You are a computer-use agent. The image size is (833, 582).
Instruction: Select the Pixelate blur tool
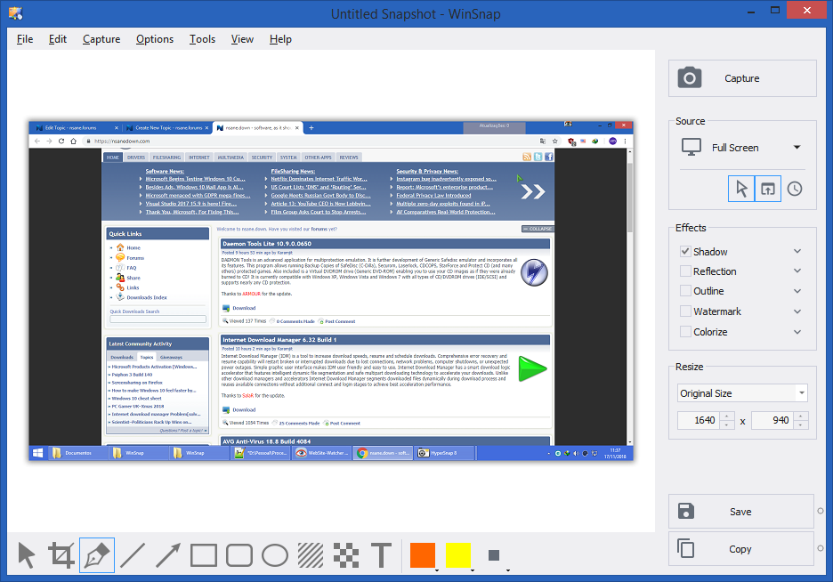pyautogui.click(x=346, y=555)
